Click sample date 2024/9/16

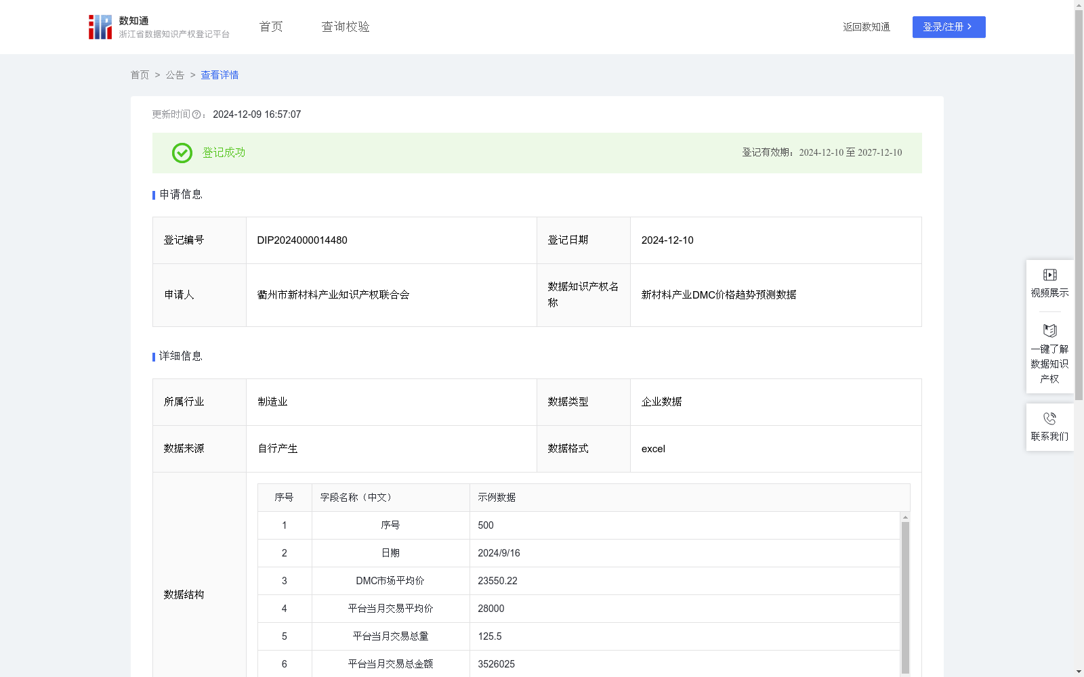pos(499,553)
